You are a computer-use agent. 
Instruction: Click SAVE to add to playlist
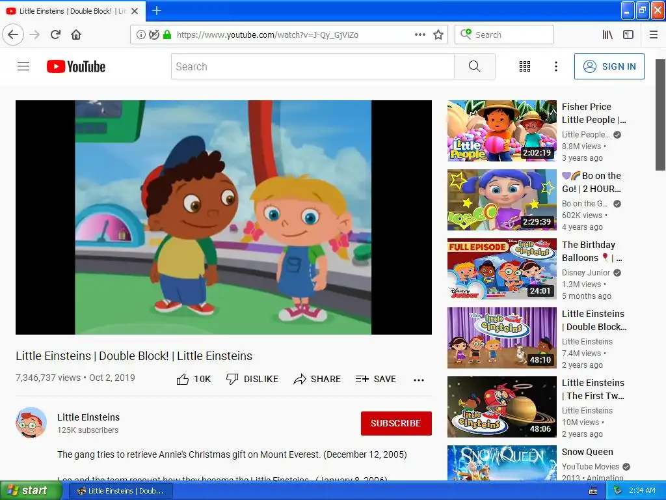point(375,379)
